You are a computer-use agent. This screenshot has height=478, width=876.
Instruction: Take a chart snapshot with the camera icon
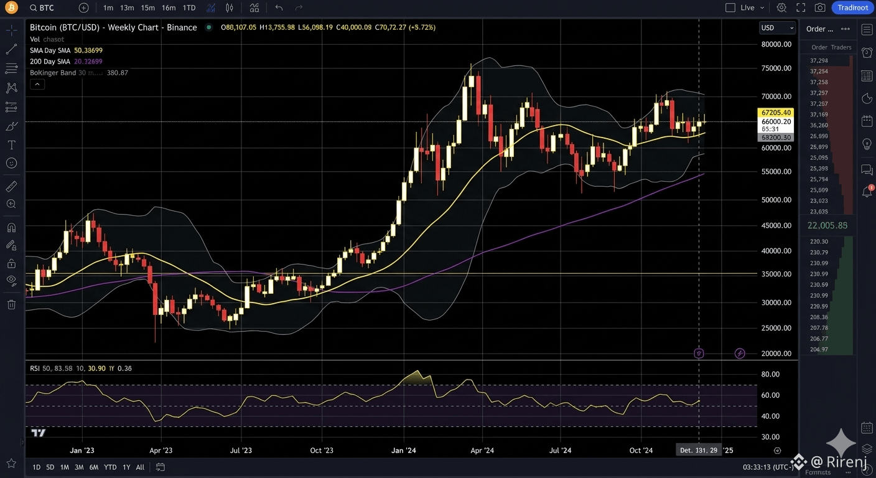820,8
